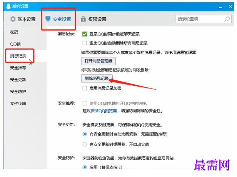Image resolution: width=237 pixels, height=177 pixels.
Task: Click text 安全模块及时更新，可保障你的QQ使用安全。
Action: click(122, 125)
